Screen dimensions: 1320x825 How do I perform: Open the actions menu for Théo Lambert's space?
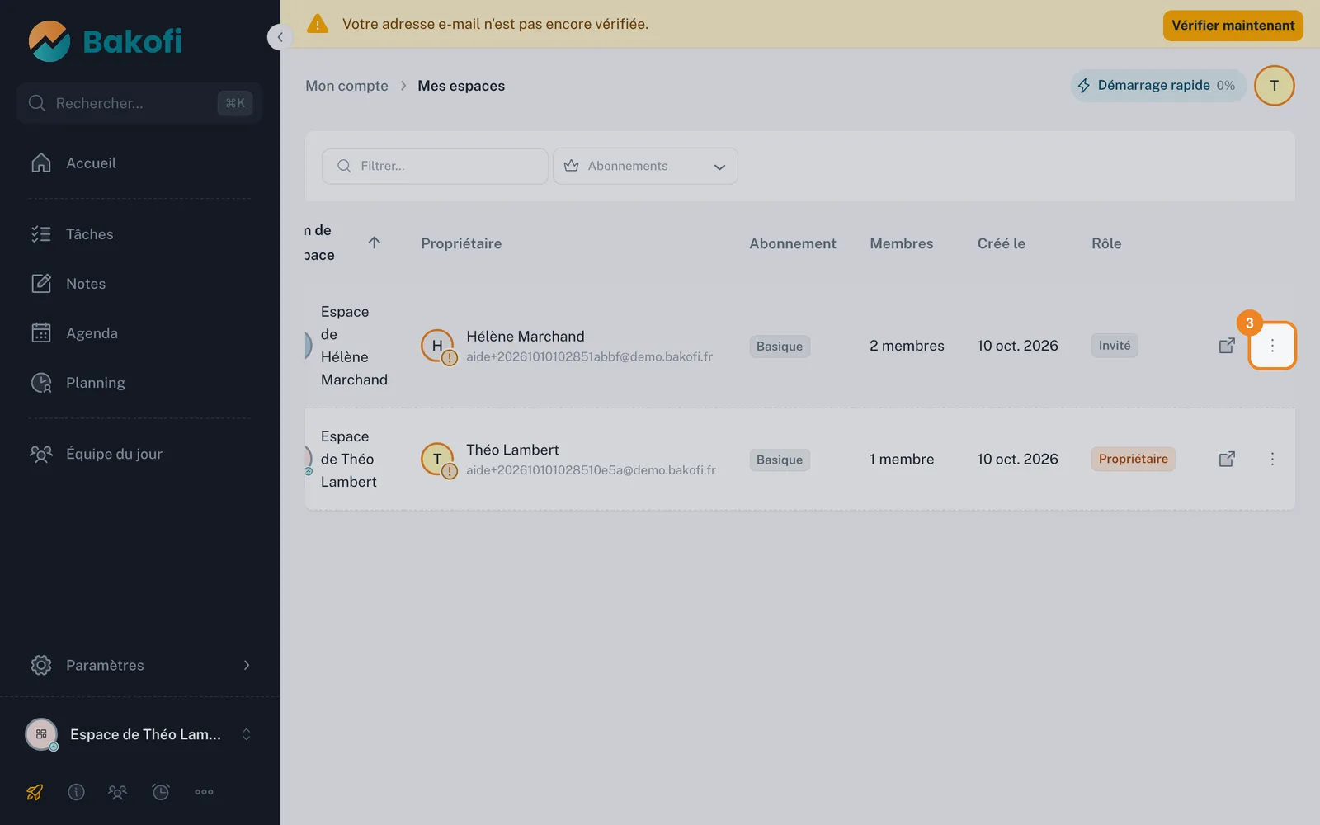1272,459
